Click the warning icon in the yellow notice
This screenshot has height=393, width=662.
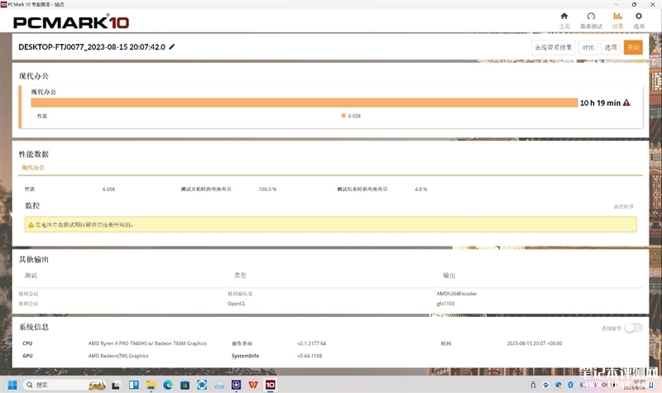coord(31,225)
